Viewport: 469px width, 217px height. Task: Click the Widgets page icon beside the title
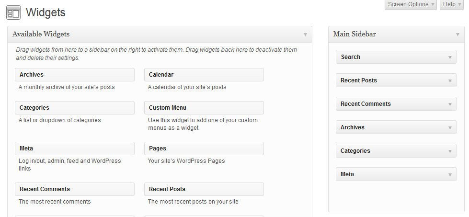pyautogui.click(x=13, y=12)
